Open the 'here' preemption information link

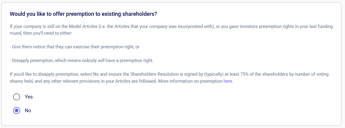pos(228,81)
